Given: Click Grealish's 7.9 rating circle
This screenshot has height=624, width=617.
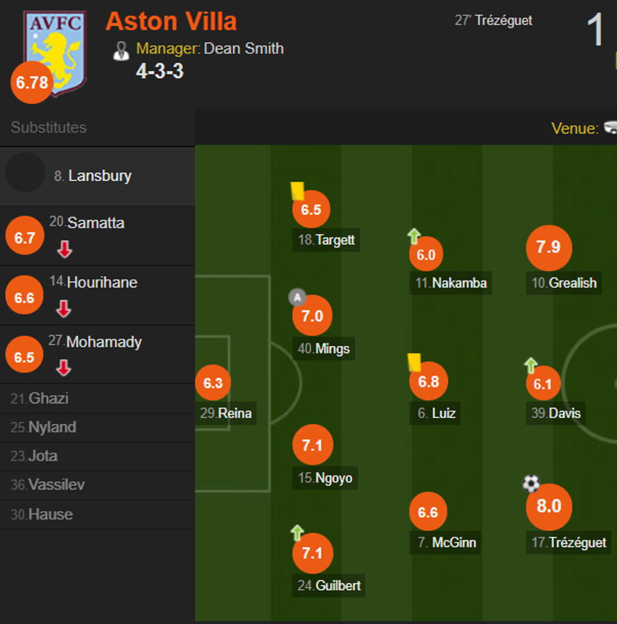Looking at the screenshot, I should click(x=548, y=247).
